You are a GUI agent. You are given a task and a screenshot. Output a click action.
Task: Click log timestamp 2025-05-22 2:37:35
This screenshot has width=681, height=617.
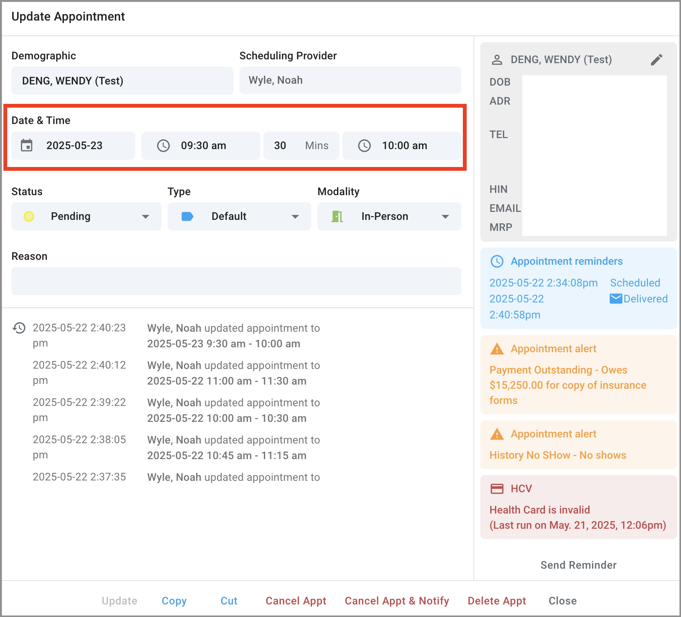[79, 477]
